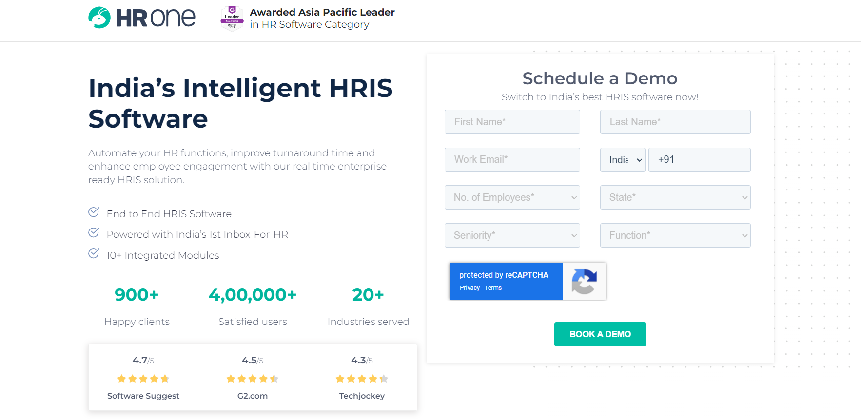This screenshot has width=861, height=419.
Task: Click checkmark icon beside Powered with India's 1st Inbox-For-HR
Action: point(94,232)
